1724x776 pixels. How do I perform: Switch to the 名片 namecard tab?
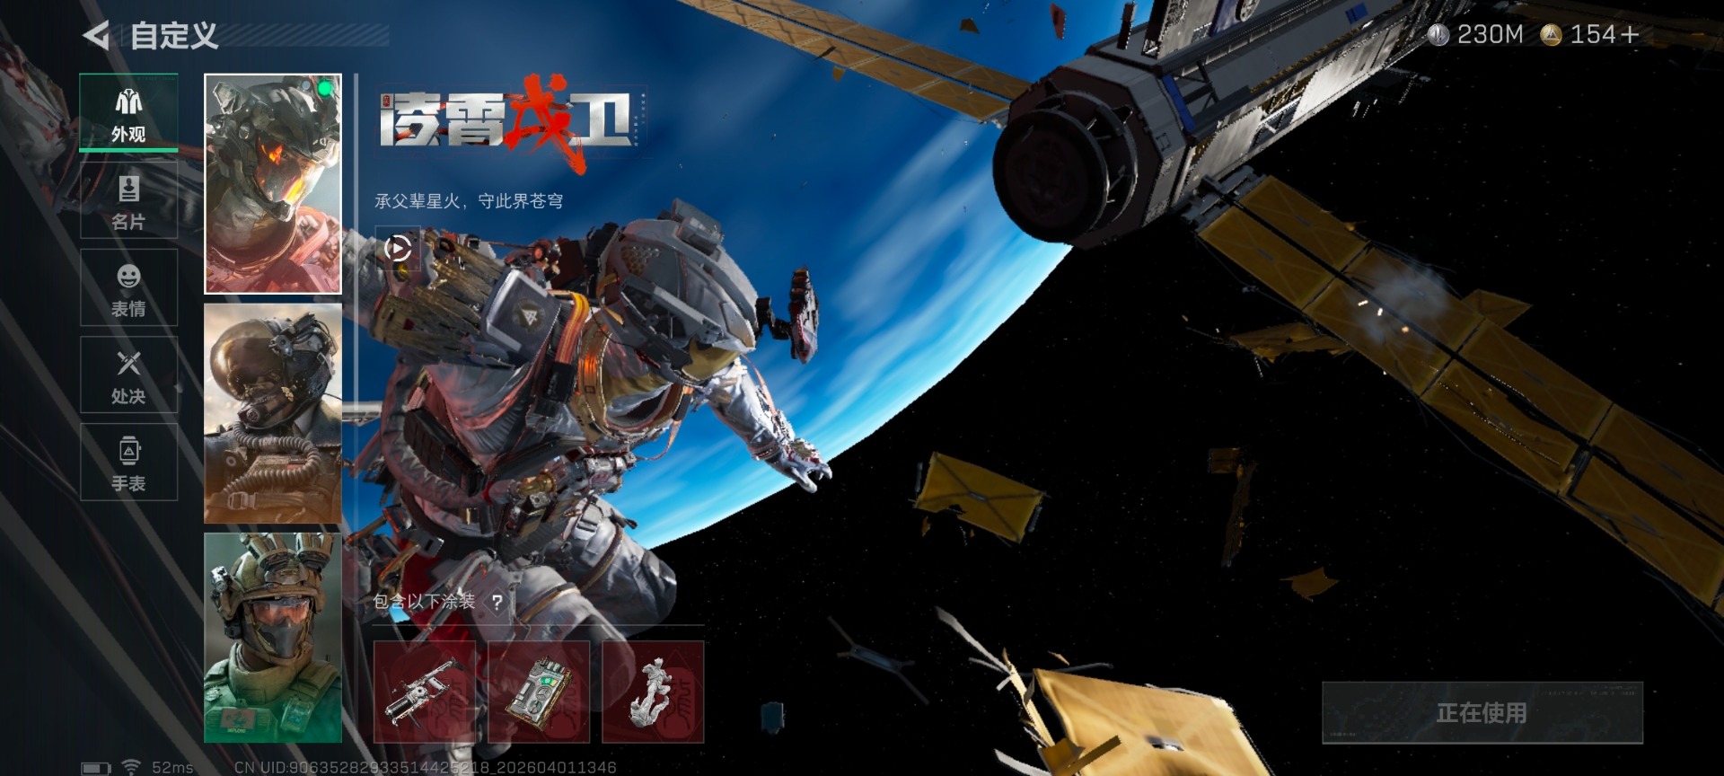[128, 200]
